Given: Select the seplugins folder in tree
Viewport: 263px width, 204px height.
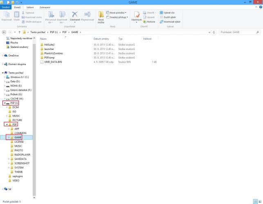Looking at the screenshot, I should coord(18,176).
